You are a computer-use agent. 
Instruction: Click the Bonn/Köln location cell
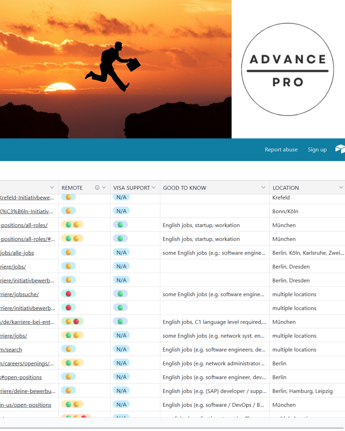pyautogui.click(x=307, y=211)
